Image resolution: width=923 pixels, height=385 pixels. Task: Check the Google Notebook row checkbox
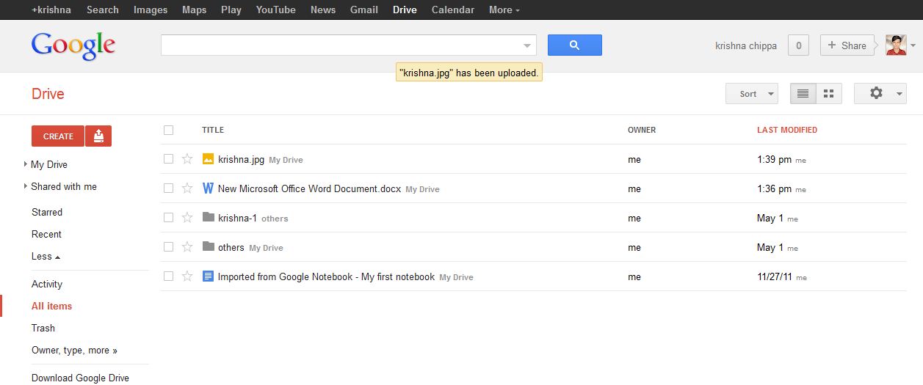pyautogui.click(x=169, y=276)
